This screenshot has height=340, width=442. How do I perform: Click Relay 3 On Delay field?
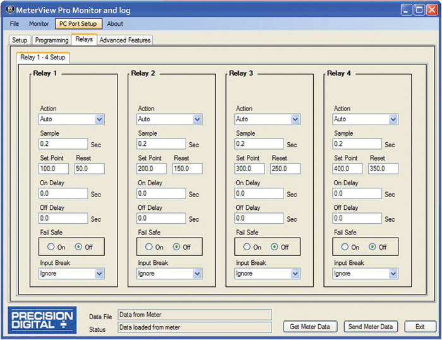click(259, 193)
